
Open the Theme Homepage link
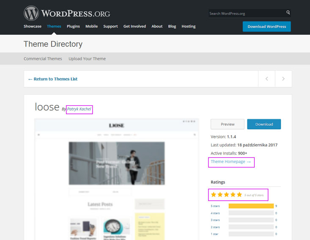(x=231, y=162)
